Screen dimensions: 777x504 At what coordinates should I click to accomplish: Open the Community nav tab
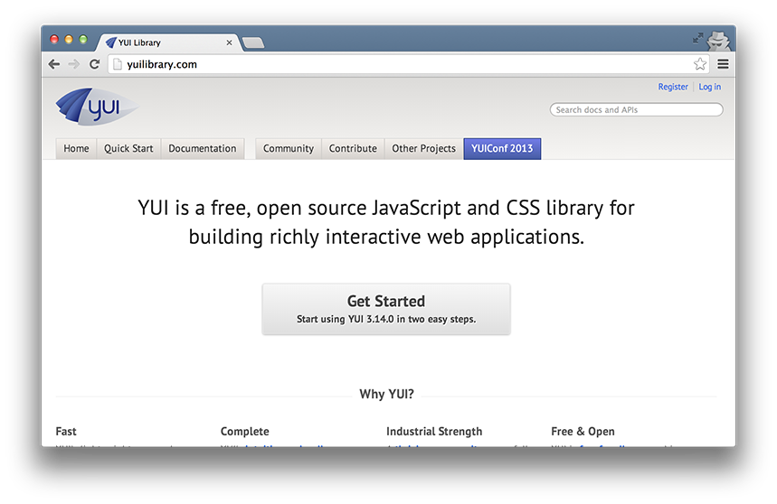pyautogui.click(x=289, y=148)
